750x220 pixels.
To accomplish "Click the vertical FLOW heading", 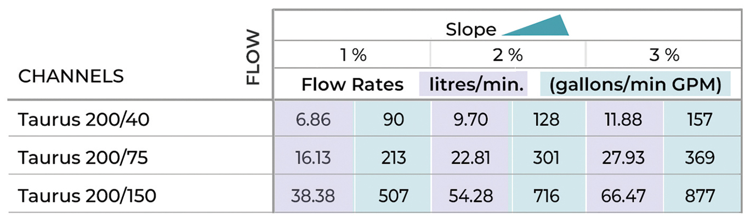I will click(x=253, y=58).
